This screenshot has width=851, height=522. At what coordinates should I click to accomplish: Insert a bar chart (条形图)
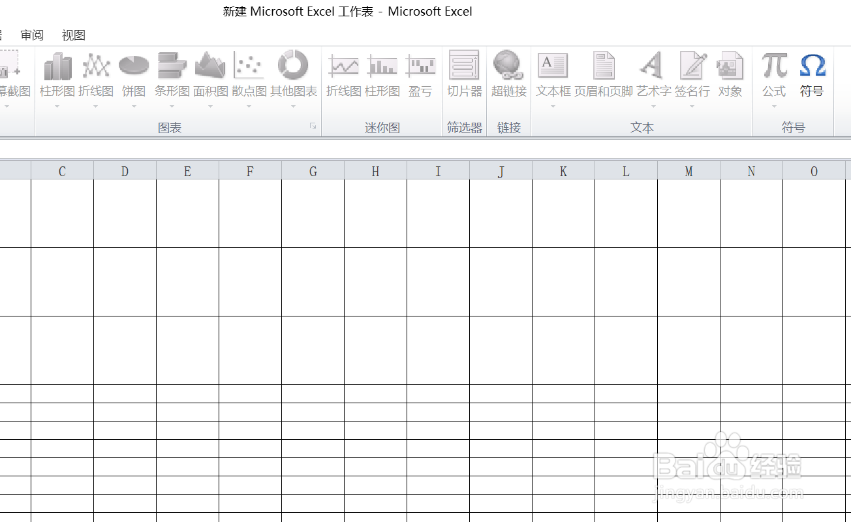172,75
